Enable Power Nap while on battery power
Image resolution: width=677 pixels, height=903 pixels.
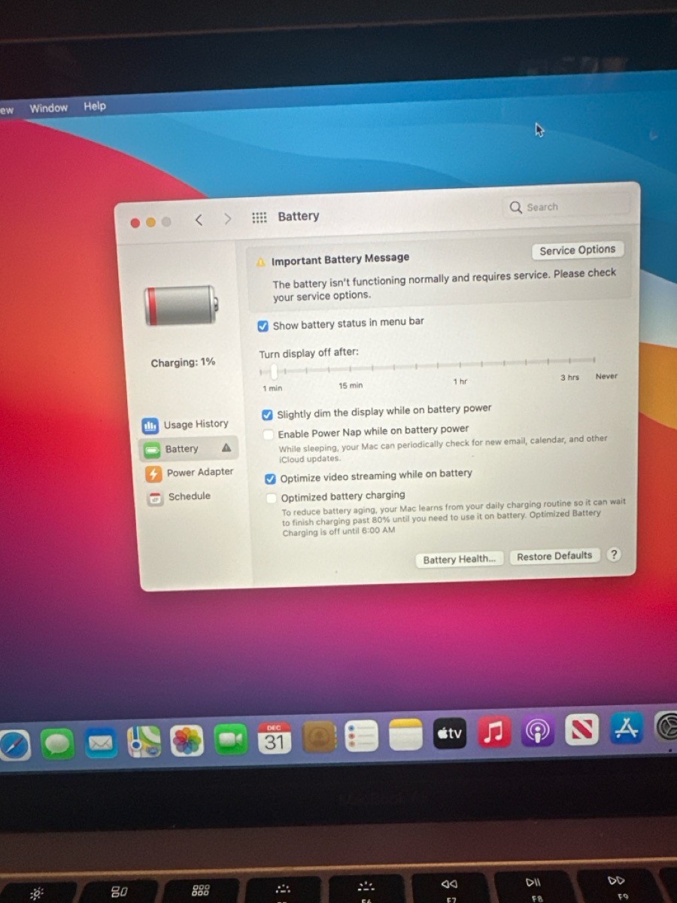pos(269,435)
